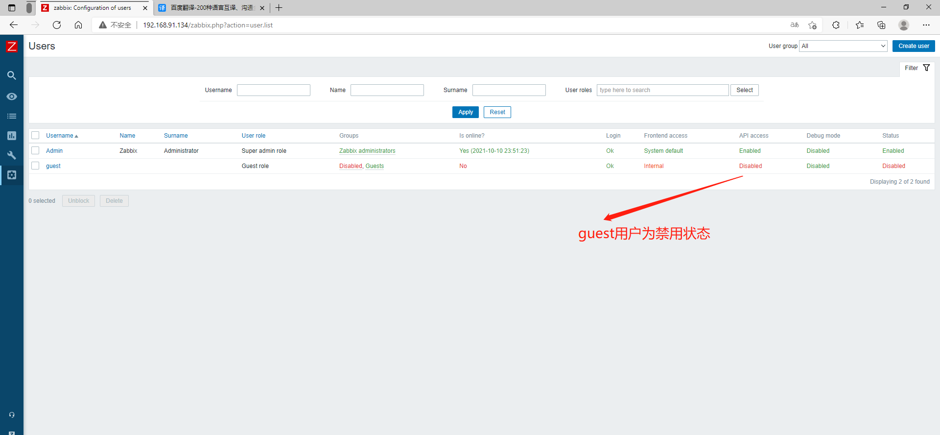Toggle Admin's Enabled status link
Screen dimensions: 940x435
[x=893, y=151]
